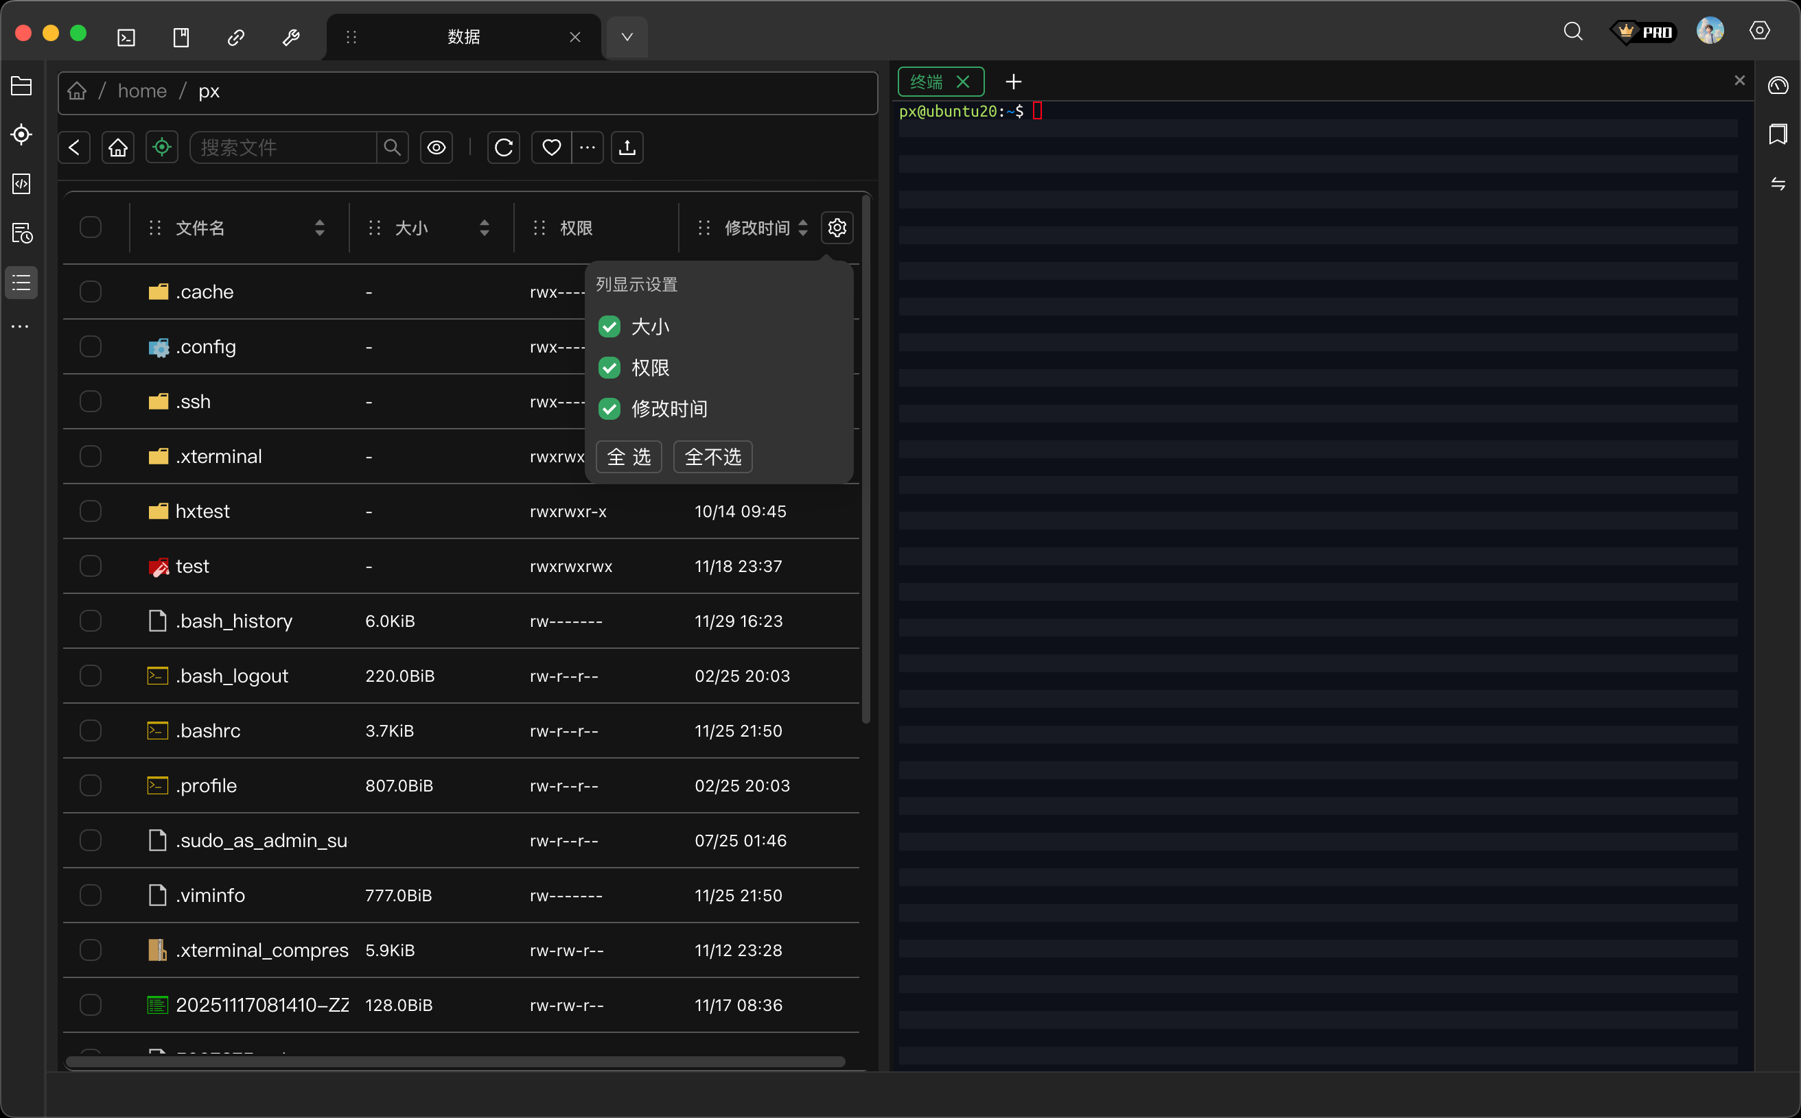Click the link connection icon
The width and height of the screenshot is (1801, 1118).
point(236,38)
